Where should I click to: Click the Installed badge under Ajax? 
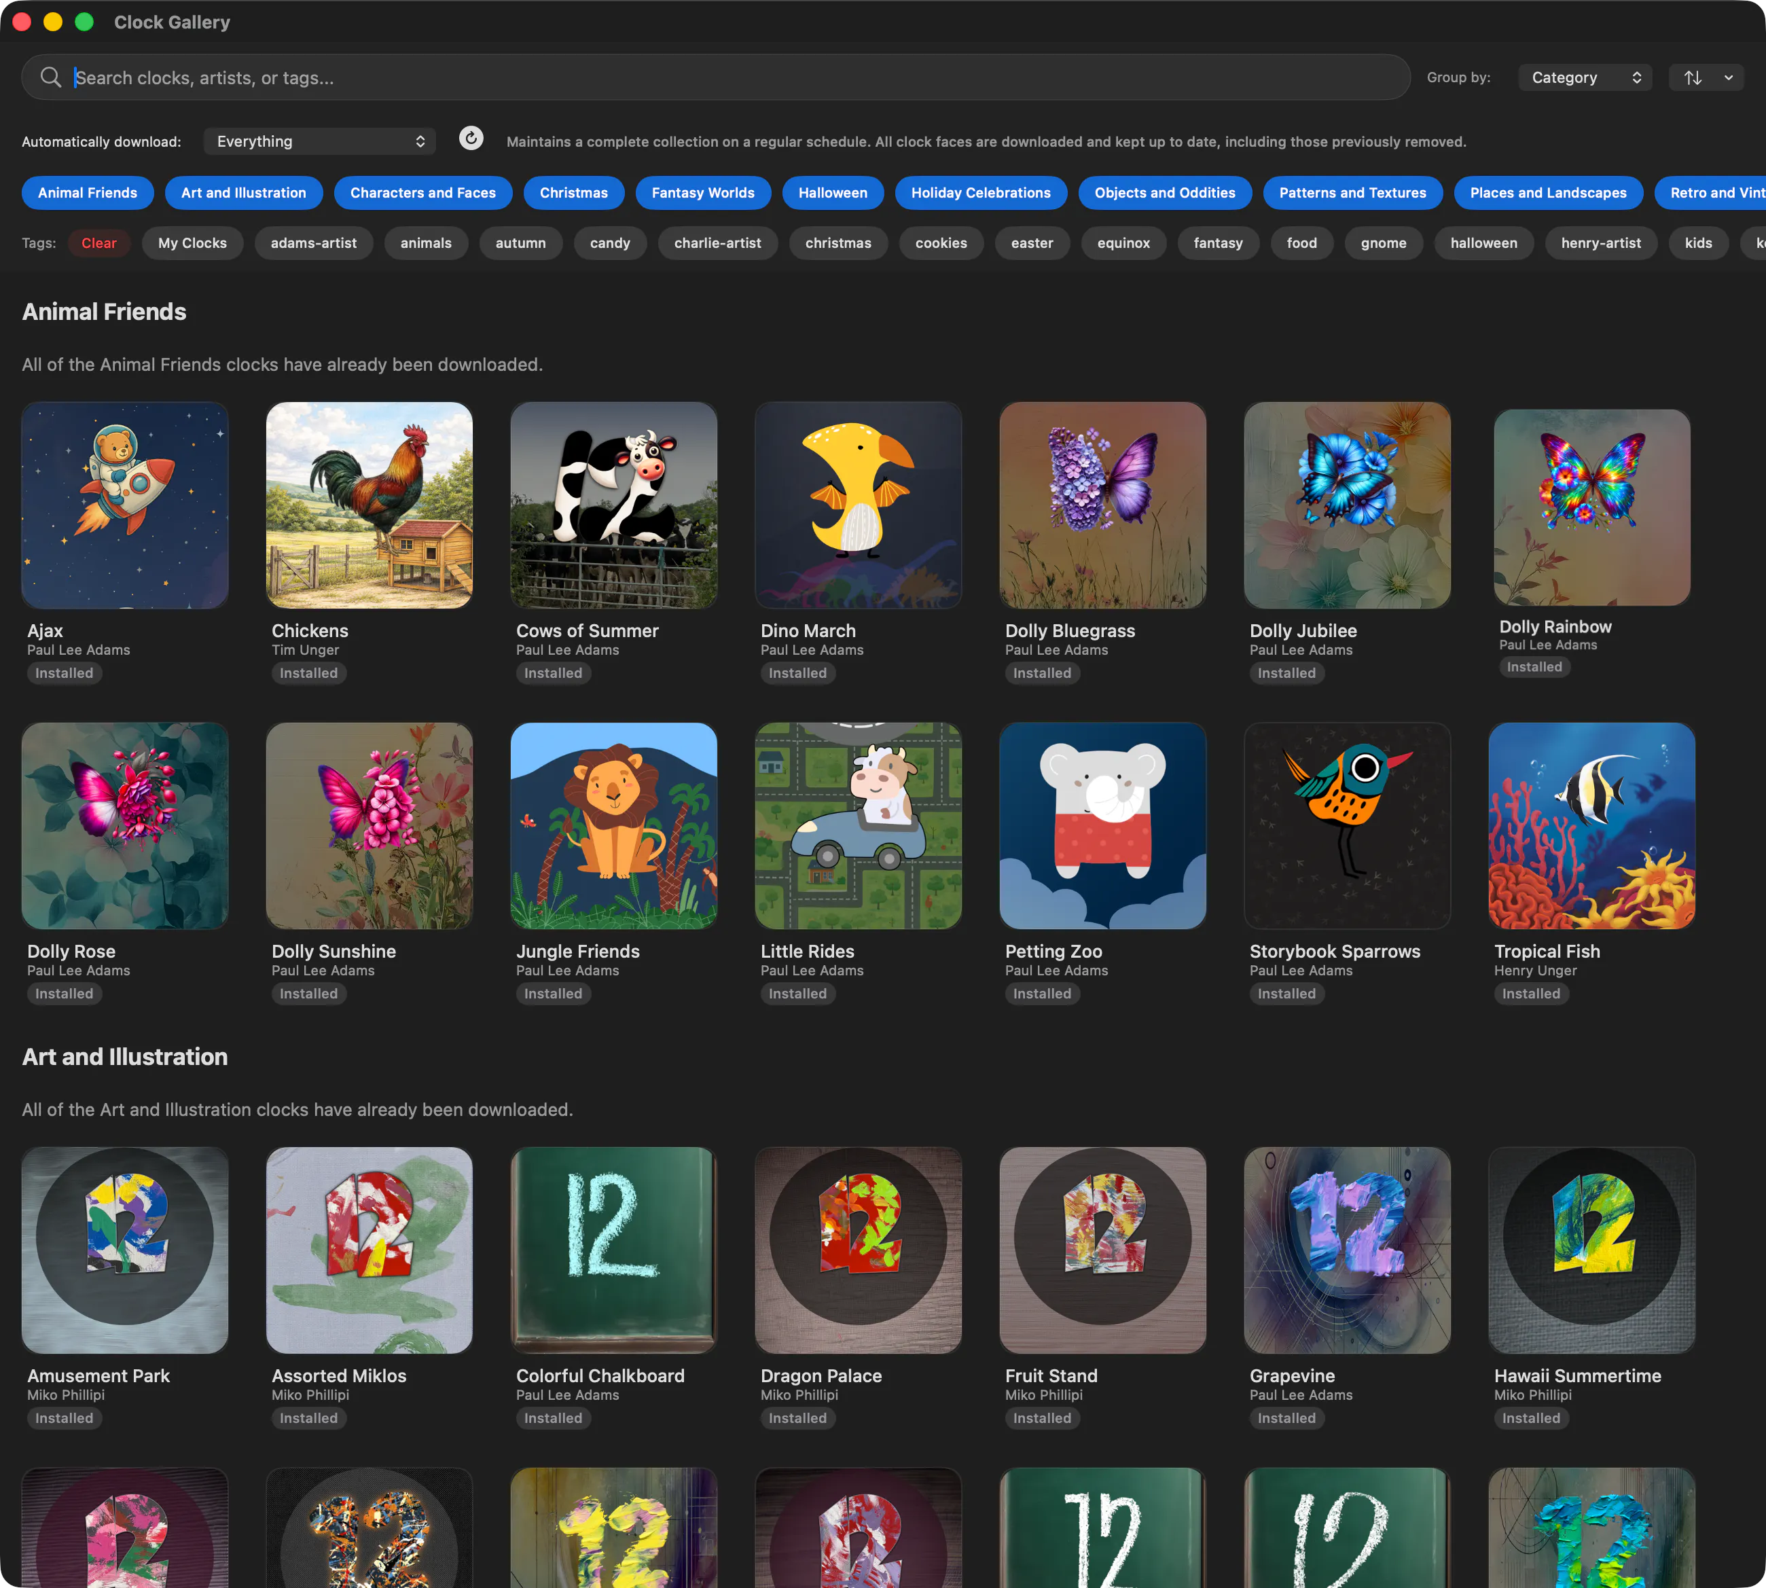pos(65,674)
